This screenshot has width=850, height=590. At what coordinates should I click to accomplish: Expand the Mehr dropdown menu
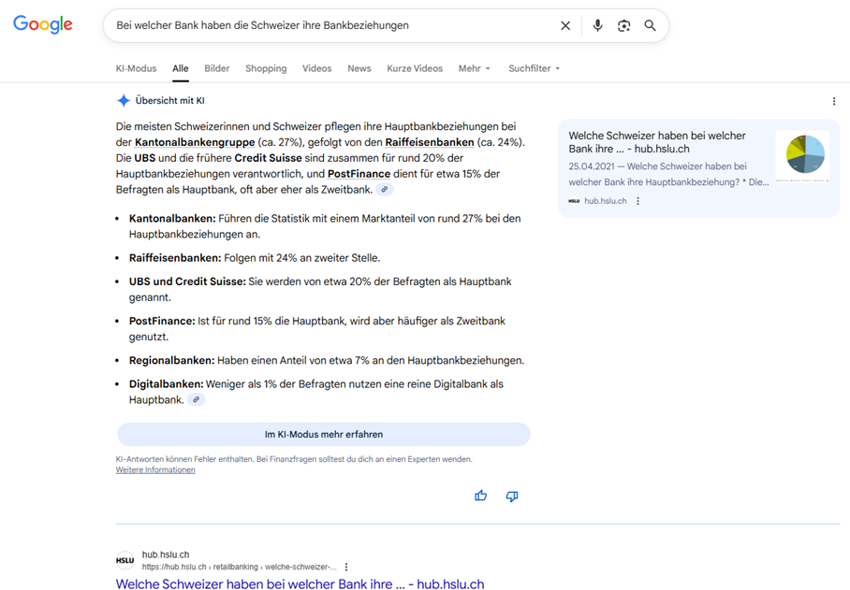(x=474, y=68)
